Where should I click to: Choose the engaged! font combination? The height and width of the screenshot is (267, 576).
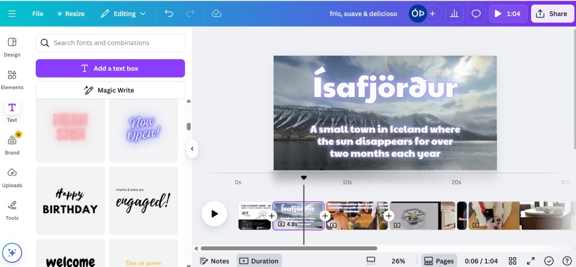click(x=143, y=201)
